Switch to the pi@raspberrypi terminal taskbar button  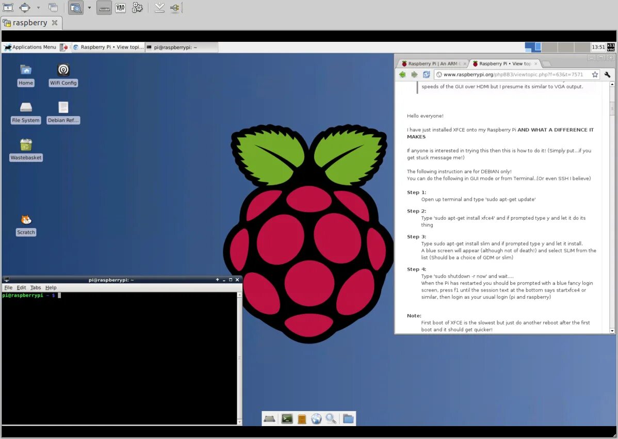point(181,47)
